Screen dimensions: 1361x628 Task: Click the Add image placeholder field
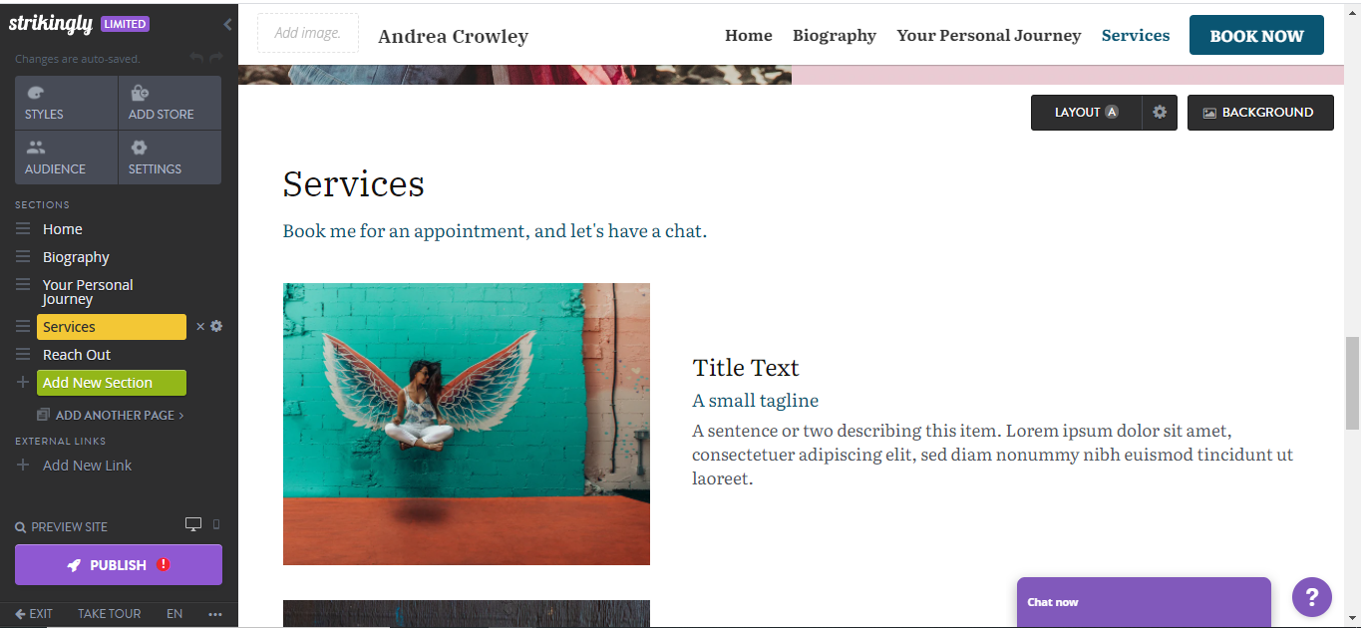click(307, 33)
